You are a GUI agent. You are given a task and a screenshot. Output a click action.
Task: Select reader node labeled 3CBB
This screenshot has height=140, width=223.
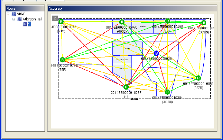coord(168,92)
